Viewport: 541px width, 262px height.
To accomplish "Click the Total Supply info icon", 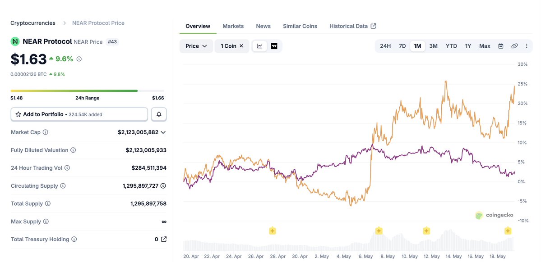I will [x=48, y=203].
